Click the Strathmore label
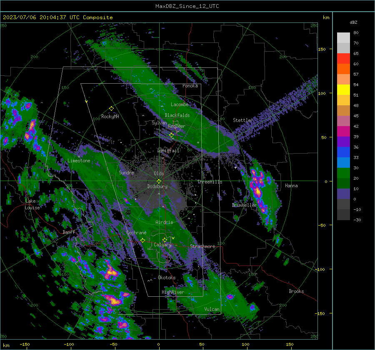 point(203,246)
